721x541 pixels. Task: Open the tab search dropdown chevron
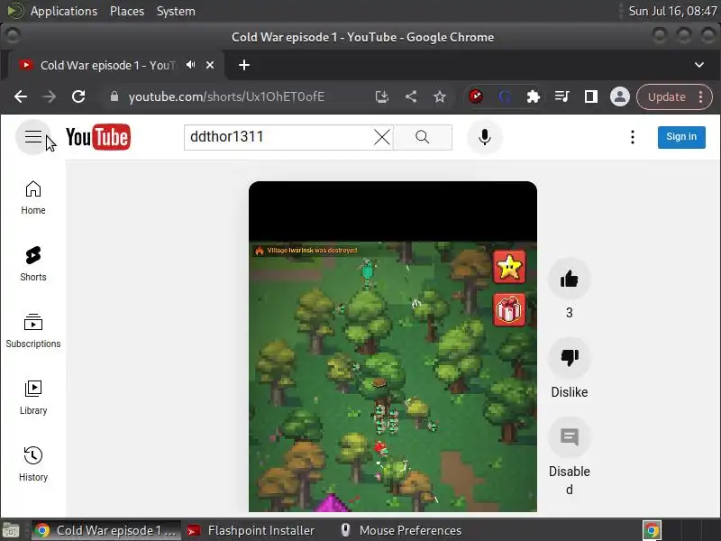coord(699,65)
